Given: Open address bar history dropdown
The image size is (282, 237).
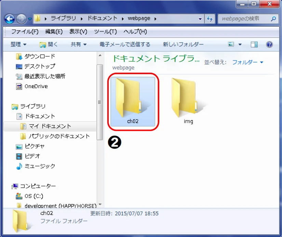Looking at the screenshot, I should point(200,19).
